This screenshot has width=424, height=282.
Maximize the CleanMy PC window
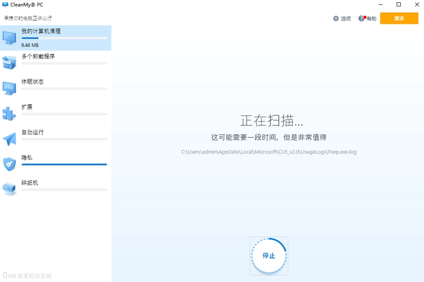tap(399, 5)
